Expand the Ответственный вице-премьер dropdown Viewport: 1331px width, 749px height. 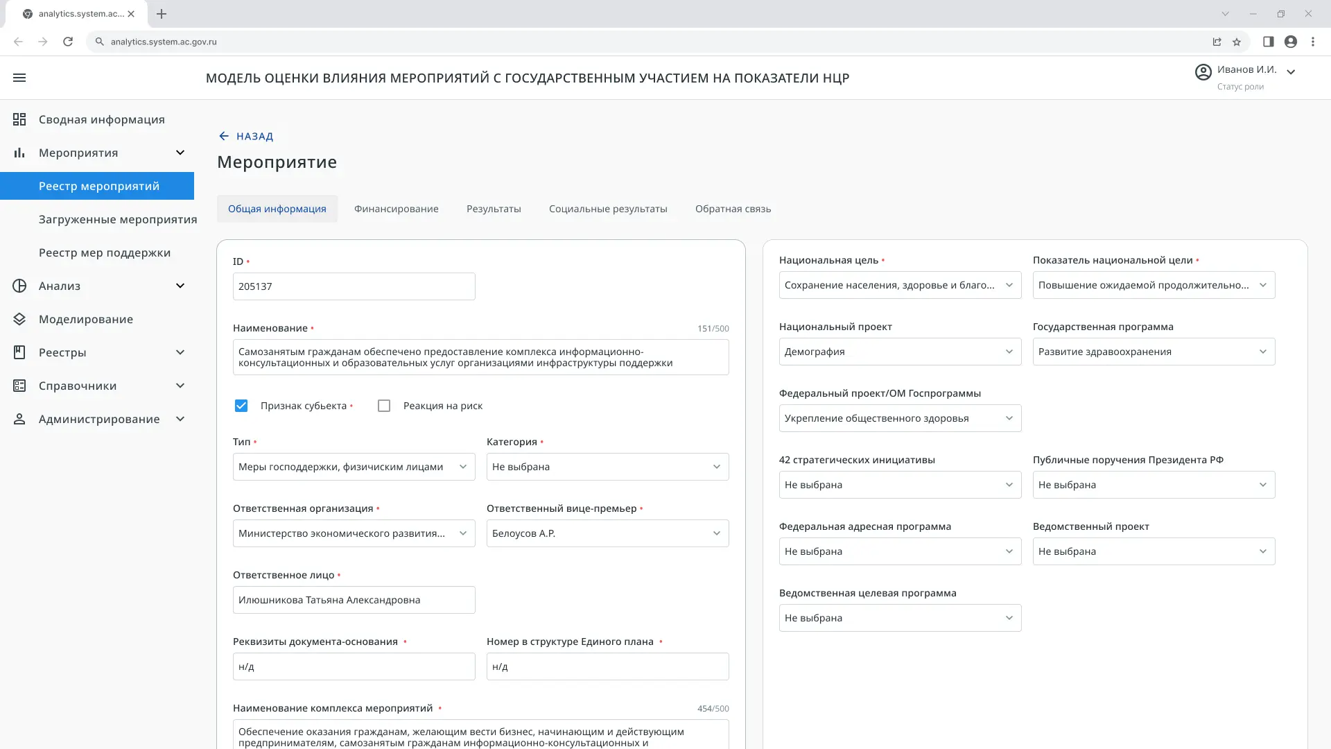[607, 533]
